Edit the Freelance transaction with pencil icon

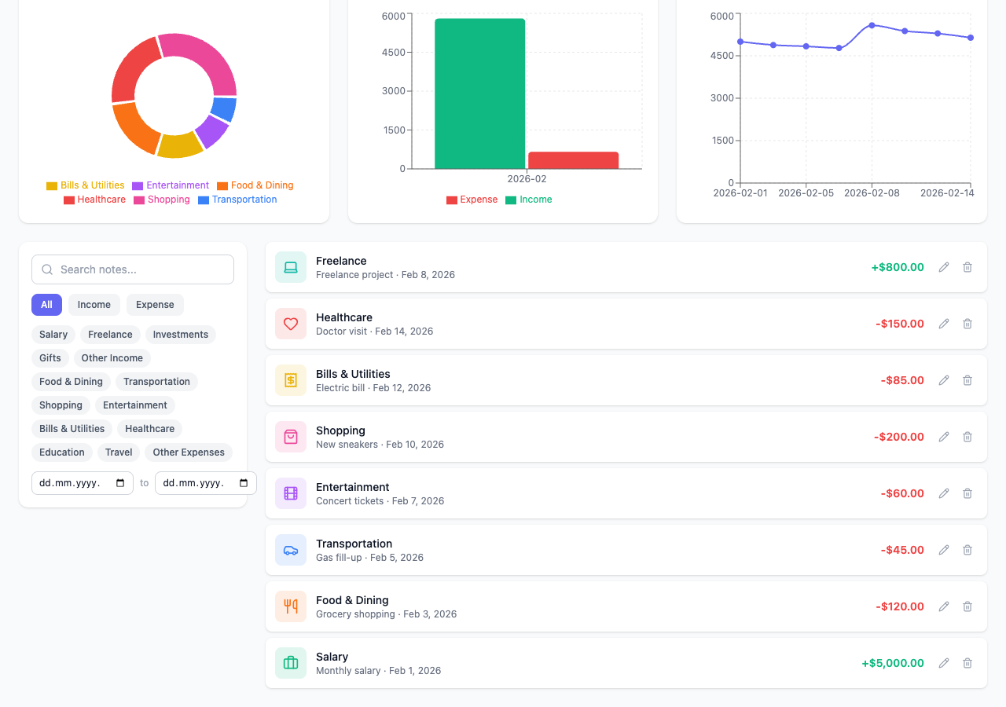pyautogui.click(x=944, y=267)
